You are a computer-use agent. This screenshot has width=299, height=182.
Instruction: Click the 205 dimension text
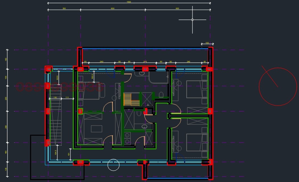click(145, 61)
